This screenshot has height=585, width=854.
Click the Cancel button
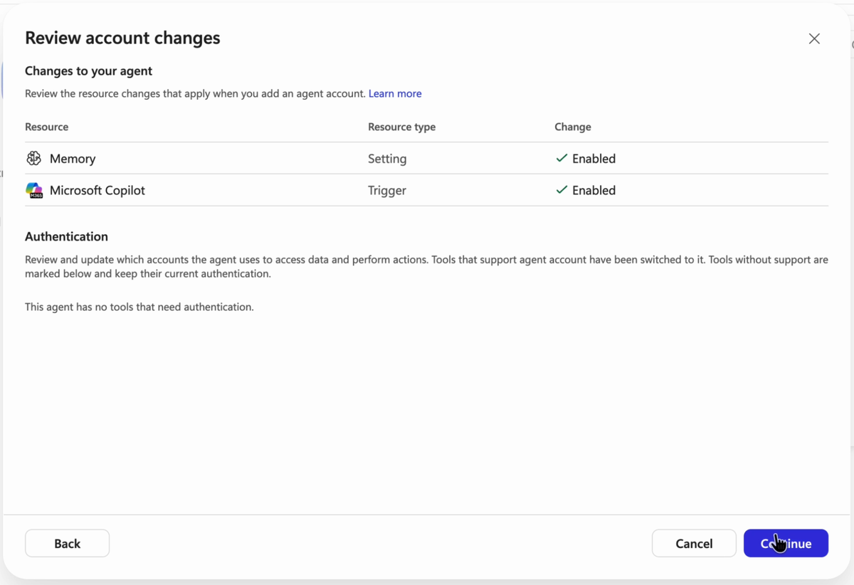694,543
